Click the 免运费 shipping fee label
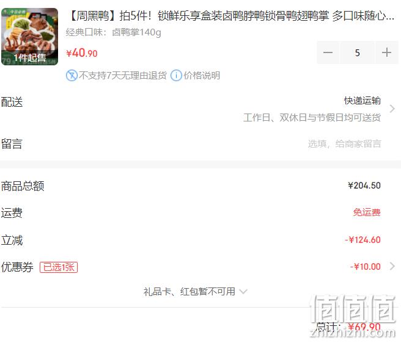Image resolution: width=401 pixels, height=343 pixels. coord(367,212)
